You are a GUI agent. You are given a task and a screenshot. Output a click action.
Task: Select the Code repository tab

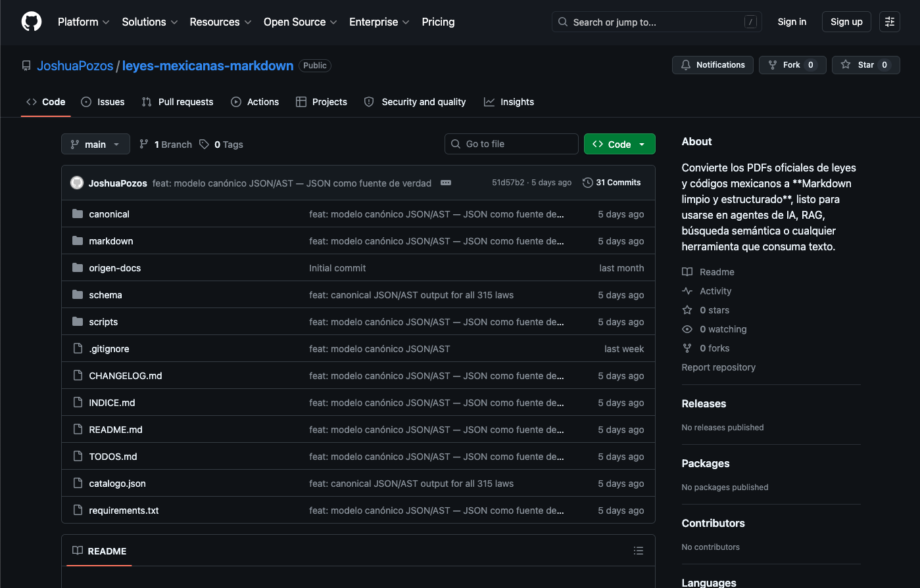click(x=46, y=102)
